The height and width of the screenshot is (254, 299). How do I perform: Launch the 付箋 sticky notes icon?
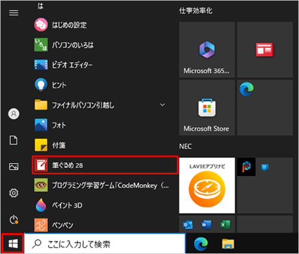pos(41,145)
